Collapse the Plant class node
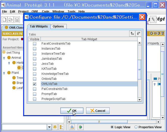The width and height of the screenshot is (167, 132). (x=4, y=73)
